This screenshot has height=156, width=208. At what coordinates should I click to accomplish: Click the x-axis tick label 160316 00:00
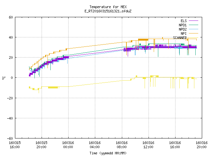[68, 145]
